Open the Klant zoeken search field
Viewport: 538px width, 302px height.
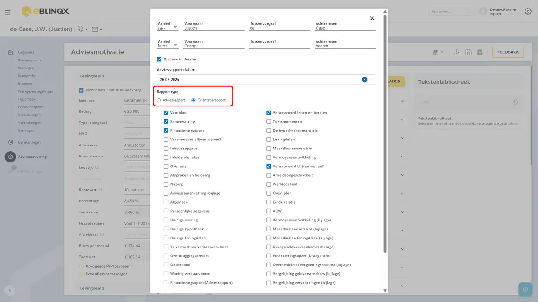451,11
